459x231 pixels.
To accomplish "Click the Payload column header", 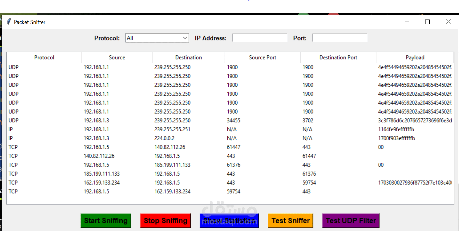I will (415, 57).
